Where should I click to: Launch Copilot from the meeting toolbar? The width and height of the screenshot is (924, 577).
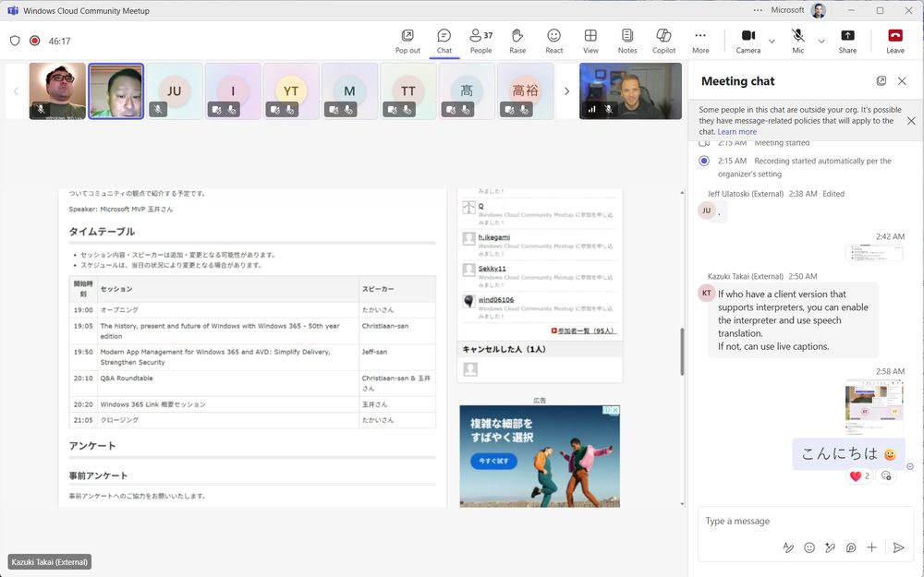pyautogui.click(x=663, y=42)
